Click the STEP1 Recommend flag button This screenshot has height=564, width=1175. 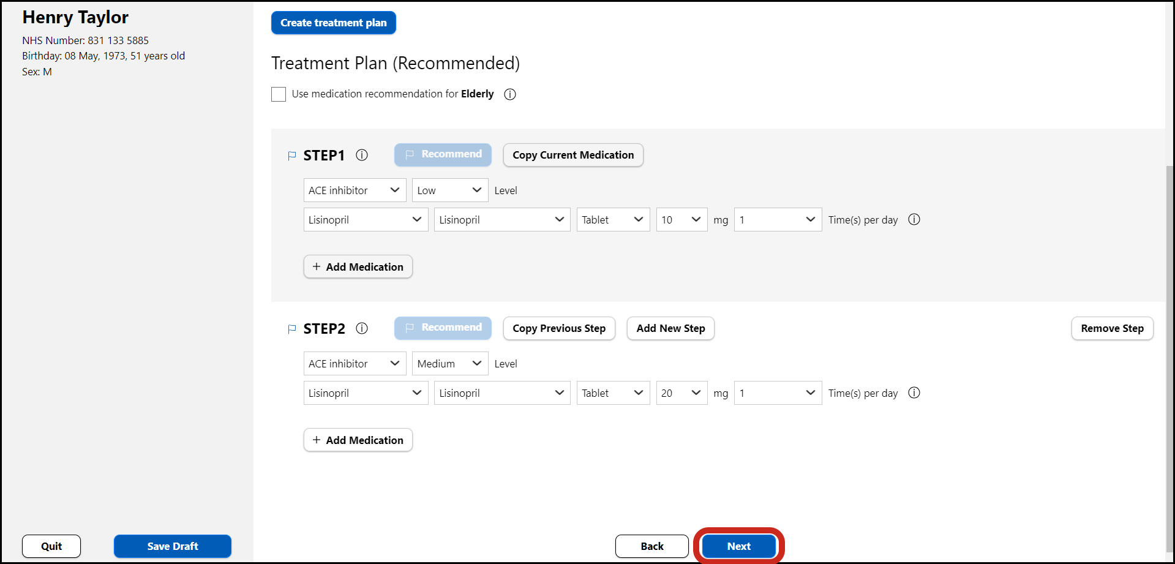(x=443, y=155)
